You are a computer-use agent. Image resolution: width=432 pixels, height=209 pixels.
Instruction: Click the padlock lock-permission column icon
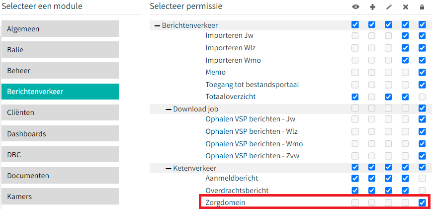pyautogui.click(x=422, y=7)
